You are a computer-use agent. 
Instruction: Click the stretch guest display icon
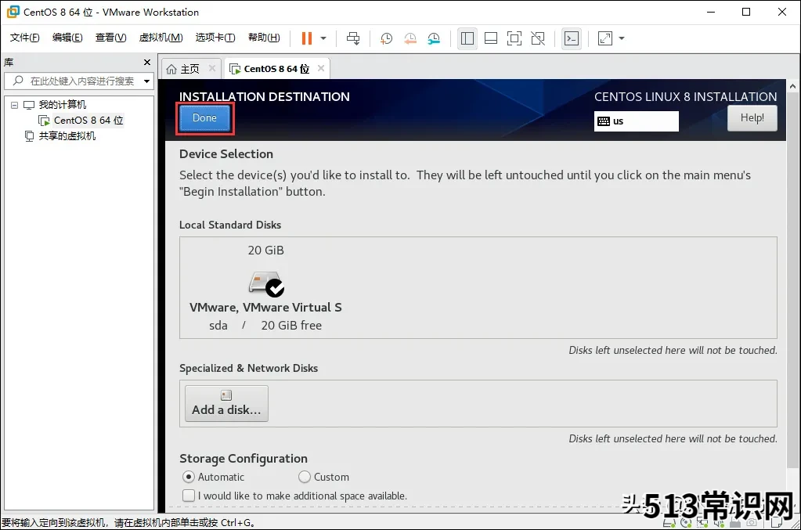(x=604, y=38)
